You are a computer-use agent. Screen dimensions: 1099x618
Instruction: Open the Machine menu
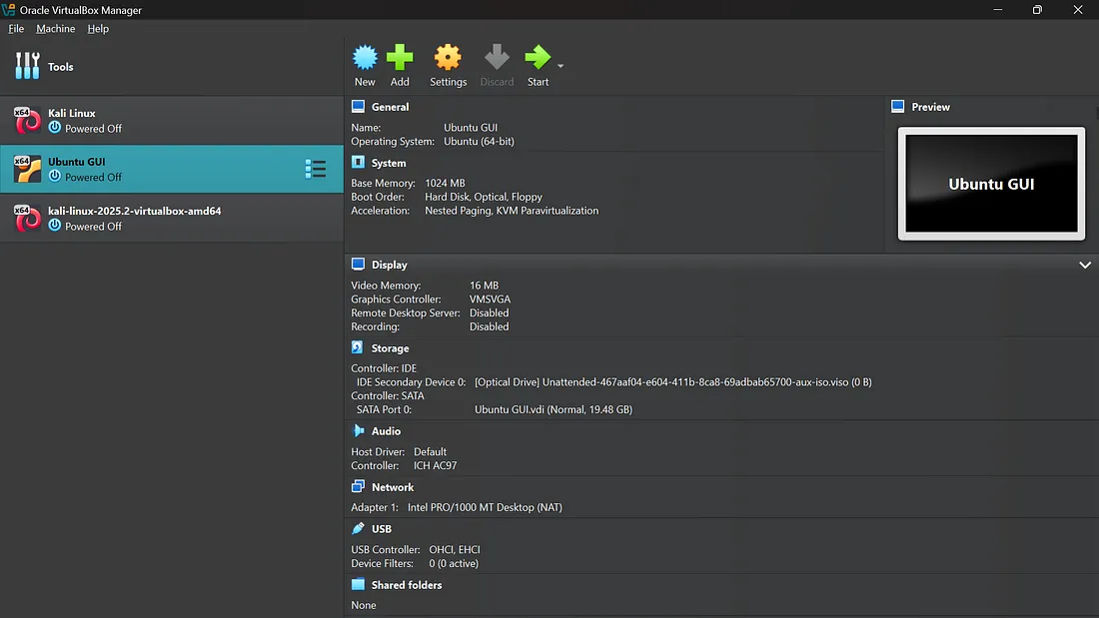point(55,28)
